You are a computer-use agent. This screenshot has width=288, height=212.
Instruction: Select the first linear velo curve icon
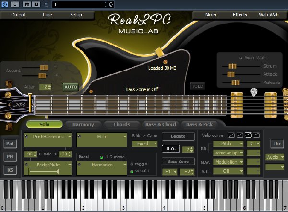pos(231,135)
